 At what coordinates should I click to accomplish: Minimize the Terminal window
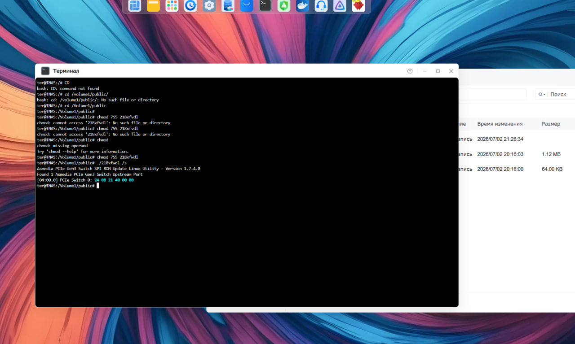tap(425, 71)
